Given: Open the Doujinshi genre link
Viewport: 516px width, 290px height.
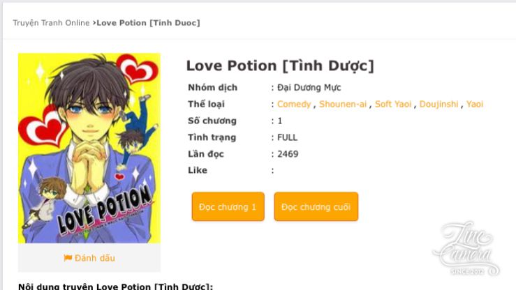Looking at the screenshot, I should pos(438,104).
